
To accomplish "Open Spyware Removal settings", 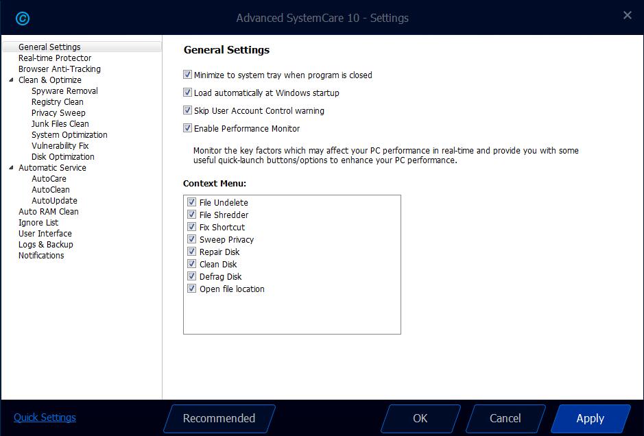I will [x=64, y=90].
